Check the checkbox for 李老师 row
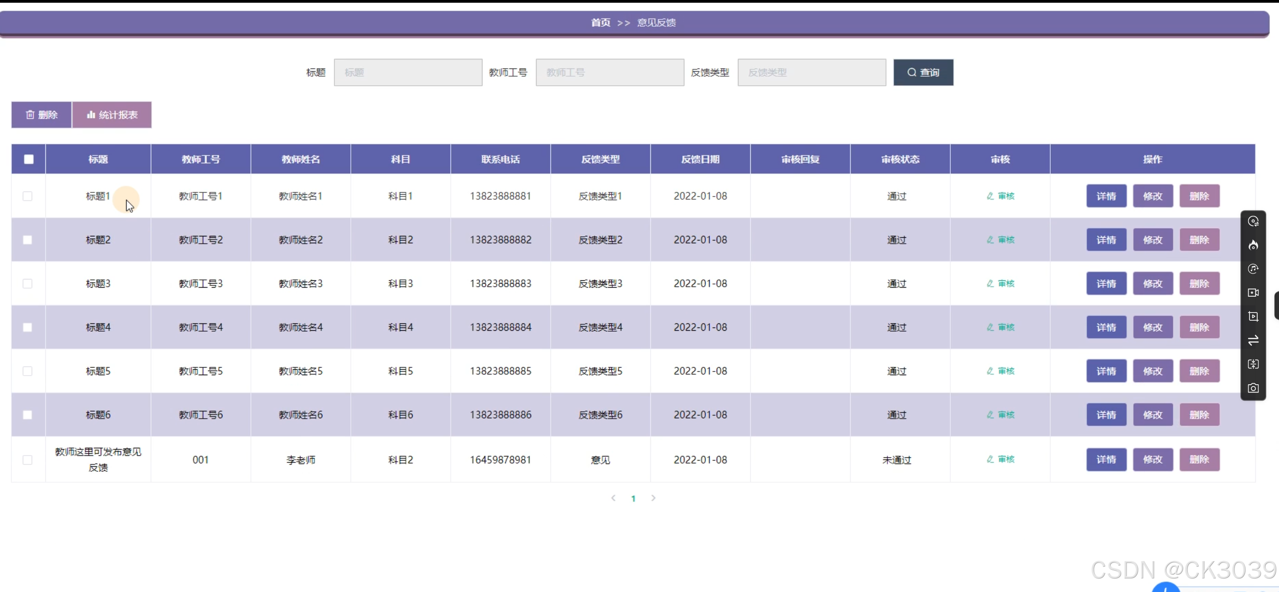This screenshot has width=1279, height=592. (28, 460)
